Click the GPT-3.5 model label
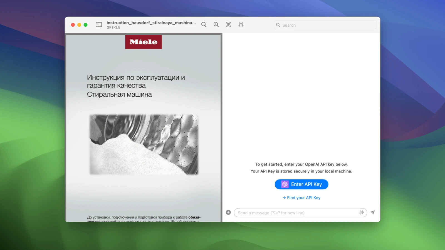 pyautogui.click(x=113, y=27)
